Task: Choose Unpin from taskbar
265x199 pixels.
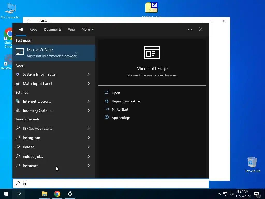Action: (126, 101)
